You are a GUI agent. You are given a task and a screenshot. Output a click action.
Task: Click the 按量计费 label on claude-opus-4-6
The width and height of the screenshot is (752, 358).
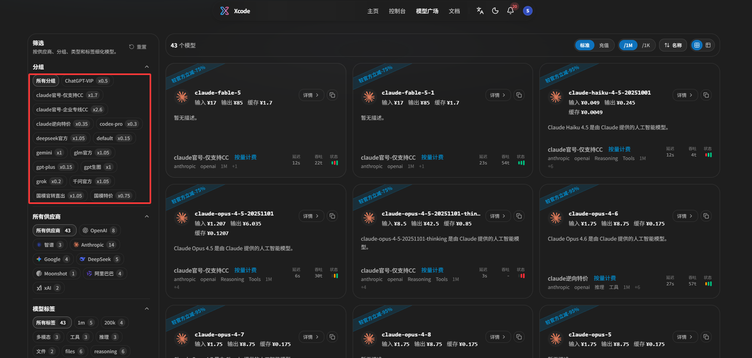tap(604, 278)
